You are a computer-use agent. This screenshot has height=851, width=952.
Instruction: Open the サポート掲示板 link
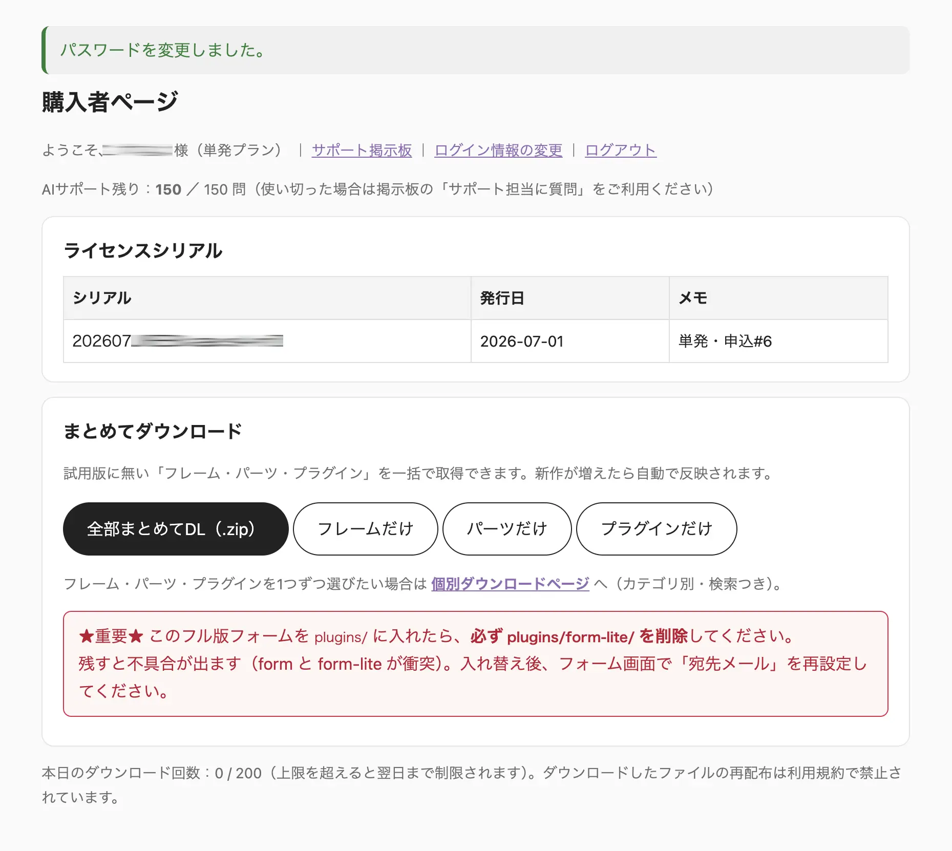tap(362, 150)
